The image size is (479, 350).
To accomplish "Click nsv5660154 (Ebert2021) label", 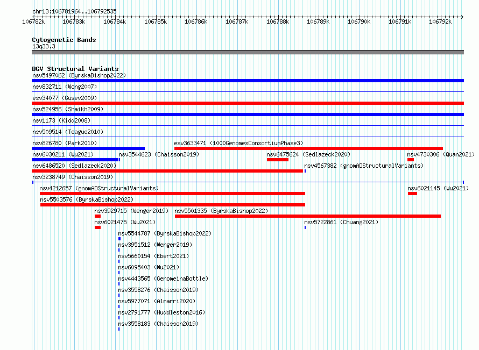I will pyautogui.click(x=154, y=256).
